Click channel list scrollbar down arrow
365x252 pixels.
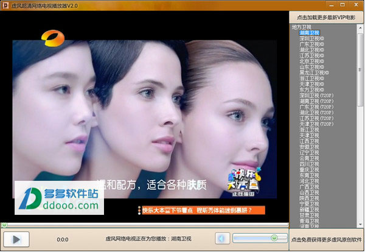pos(360,225)
